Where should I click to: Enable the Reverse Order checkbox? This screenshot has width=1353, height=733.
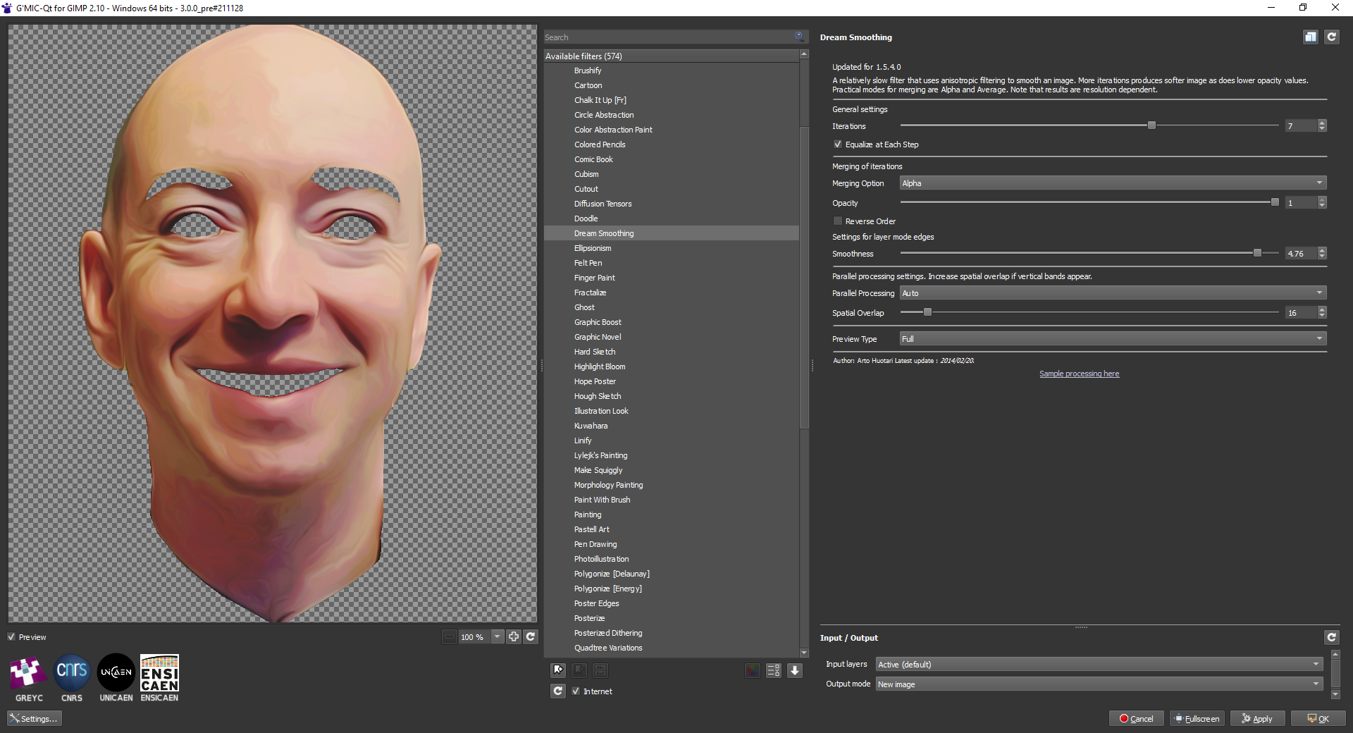(838, 221)
